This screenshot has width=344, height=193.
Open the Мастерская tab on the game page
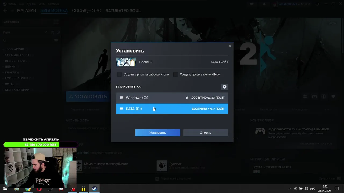300,110
